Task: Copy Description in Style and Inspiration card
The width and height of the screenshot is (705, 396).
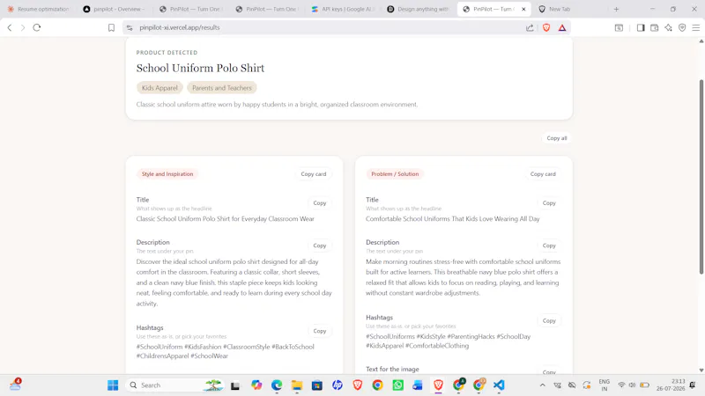Action: coord(320,246)
